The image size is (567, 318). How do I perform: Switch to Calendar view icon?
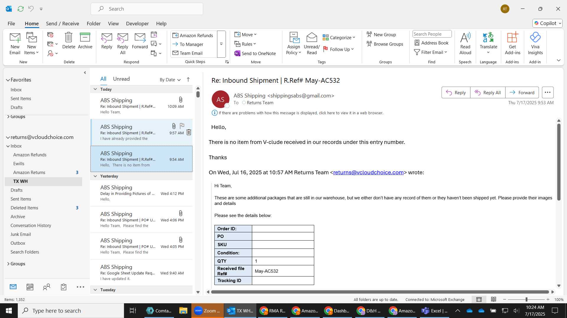(30, 287)
